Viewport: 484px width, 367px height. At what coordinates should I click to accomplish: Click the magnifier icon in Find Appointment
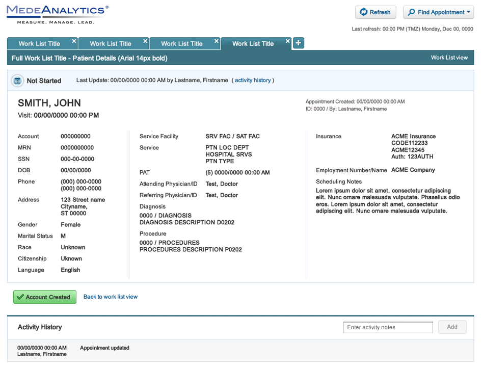click(412, 12)
